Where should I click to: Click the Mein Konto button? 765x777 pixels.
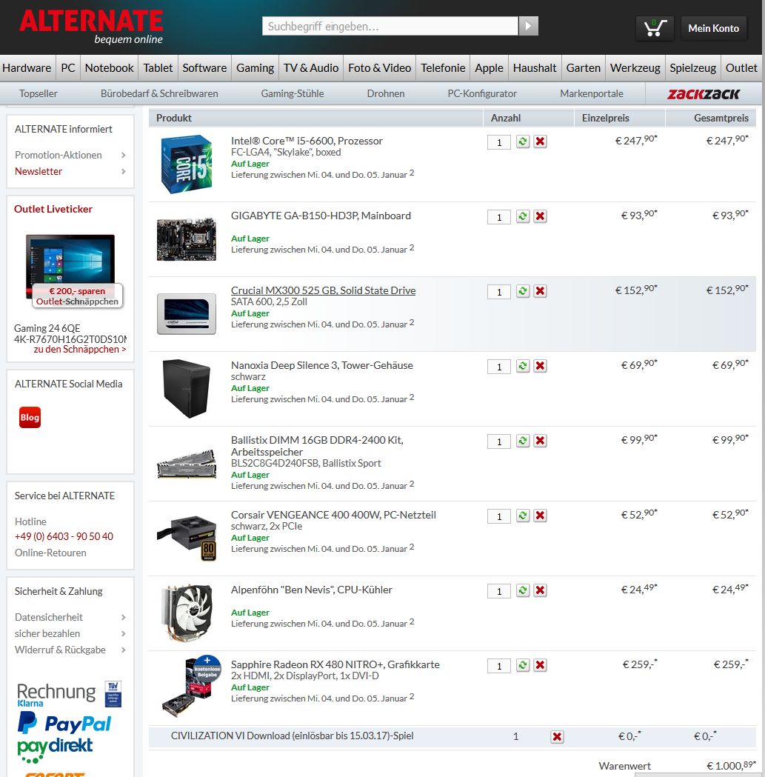tap(713, 28)
